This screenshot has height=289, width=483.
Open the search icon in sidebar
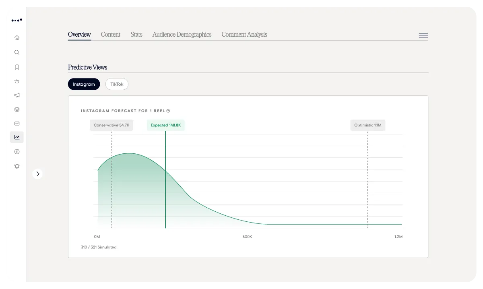17,52
